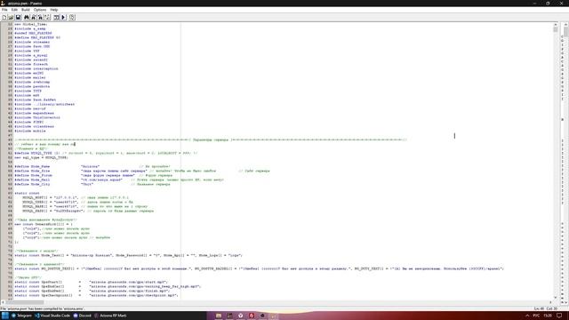Open the Help menu
The image size is (569, 320).
(x=54, y=10)
